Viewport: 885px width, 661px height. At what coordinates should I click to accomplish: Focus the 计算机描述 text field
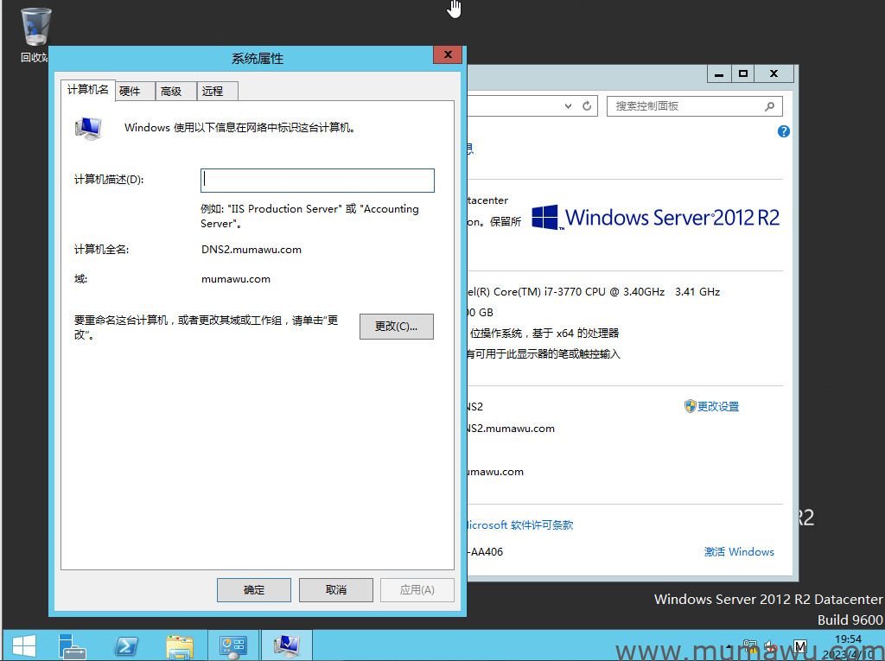pyautogui.click(x=317, y=180)
